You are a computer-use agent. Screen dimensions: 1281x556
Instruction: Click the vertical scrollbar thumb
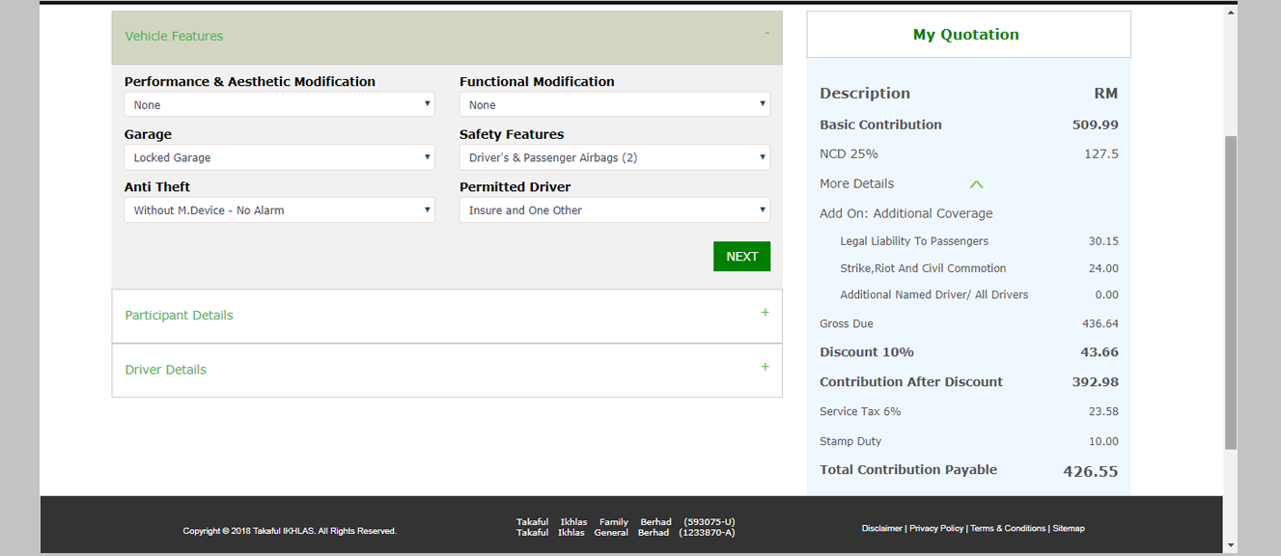click(1230, 292)
